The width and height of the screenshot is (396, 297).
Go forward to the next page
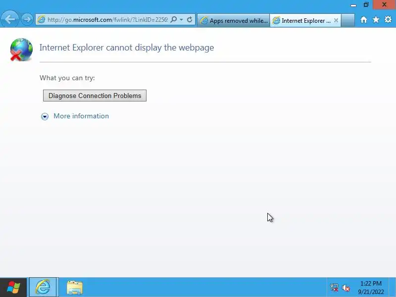coord(27,19)
